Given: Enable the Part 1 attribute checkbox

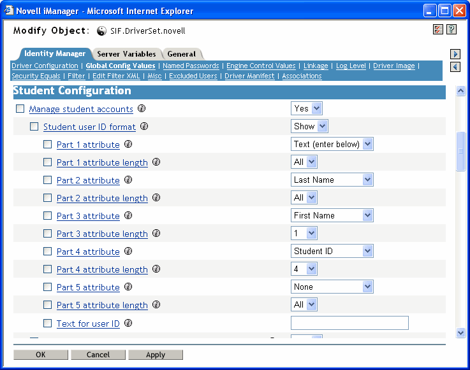Looking at the screenshot, I should [x=47, y=145].
